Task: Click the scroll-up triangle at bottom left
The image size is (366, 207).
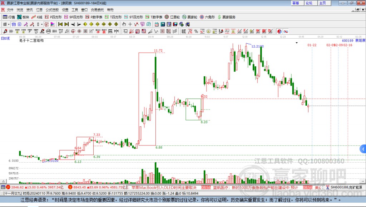Action: click(3, 181)
